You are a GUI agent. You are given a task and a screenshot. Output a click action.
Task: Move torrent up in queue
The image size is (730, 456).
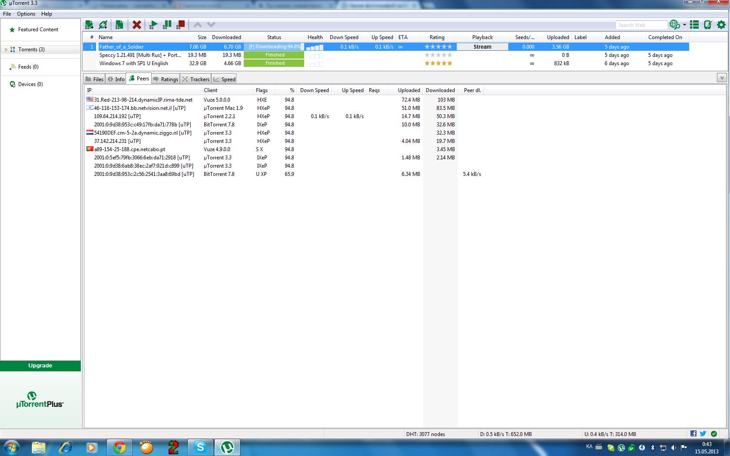[198, 25]
